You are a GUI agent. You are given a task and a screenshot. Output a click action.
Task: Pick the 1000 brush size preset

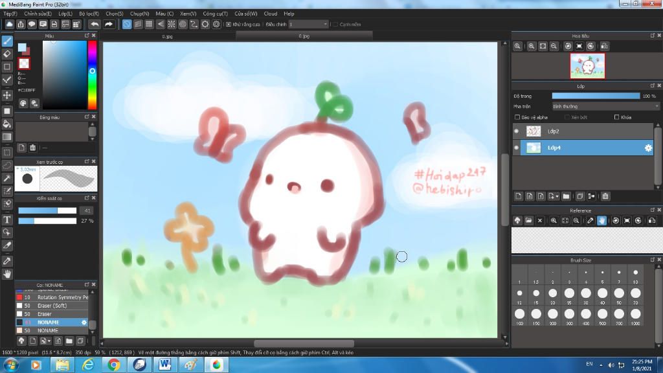(636, 317)
